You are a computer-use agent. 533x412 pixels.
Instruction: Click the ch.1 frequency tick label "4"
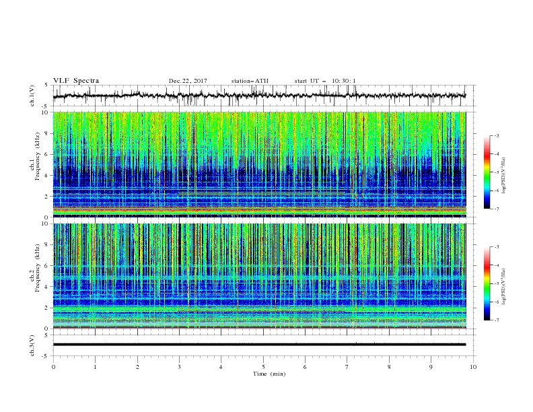pos(47,176)
